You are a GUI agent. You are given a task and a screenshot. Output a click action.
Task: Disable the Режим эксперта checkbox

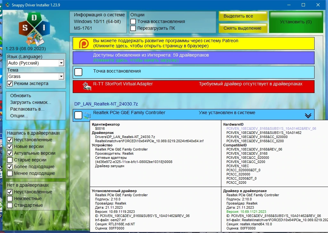coord(10,83)
